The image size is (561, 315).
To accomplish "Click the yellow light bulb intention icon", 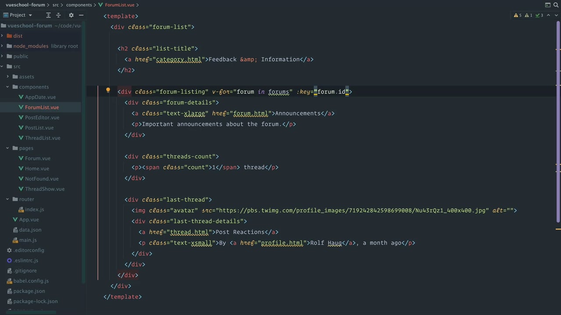I will [108, 91].
